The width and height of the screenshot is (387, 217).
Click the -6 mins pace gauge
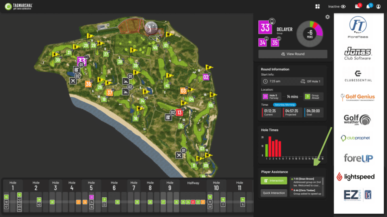click(x=310, y=34)
